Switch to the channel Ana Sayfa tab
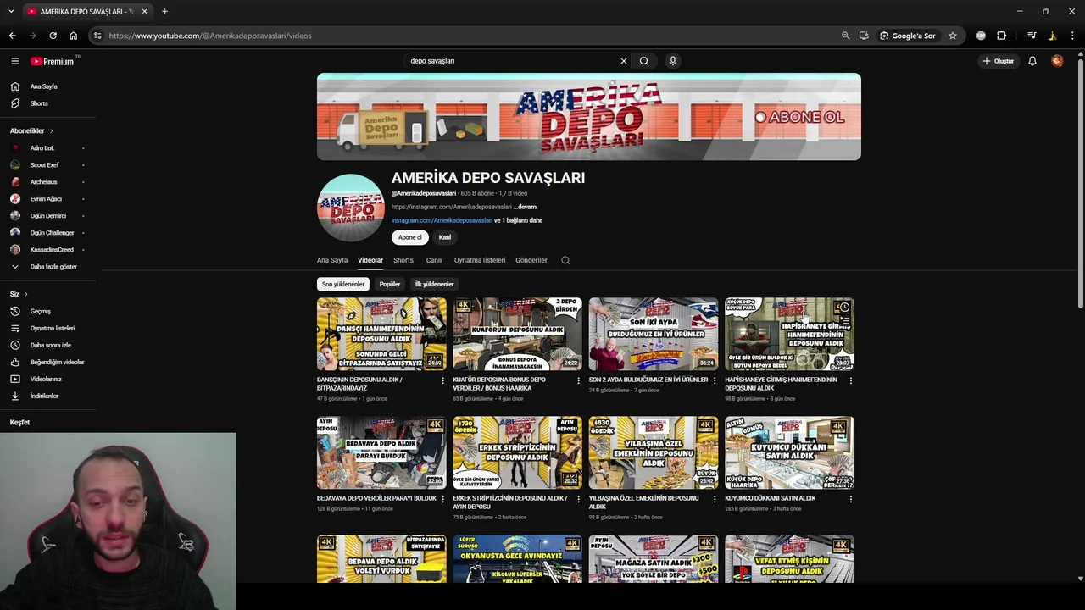The image size is (1085, 610). click(x=332, y=260)
